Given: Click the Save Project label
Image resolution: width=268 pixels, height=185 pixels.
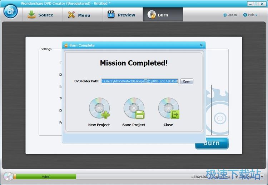Looking at the screenshot, I should pyautogui.click(x=134, y=125).
